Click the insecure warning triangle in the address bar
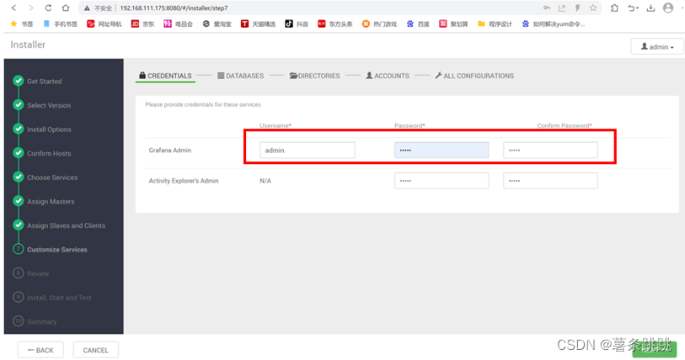Screen dimensions: 685x360 coord(87,8)
